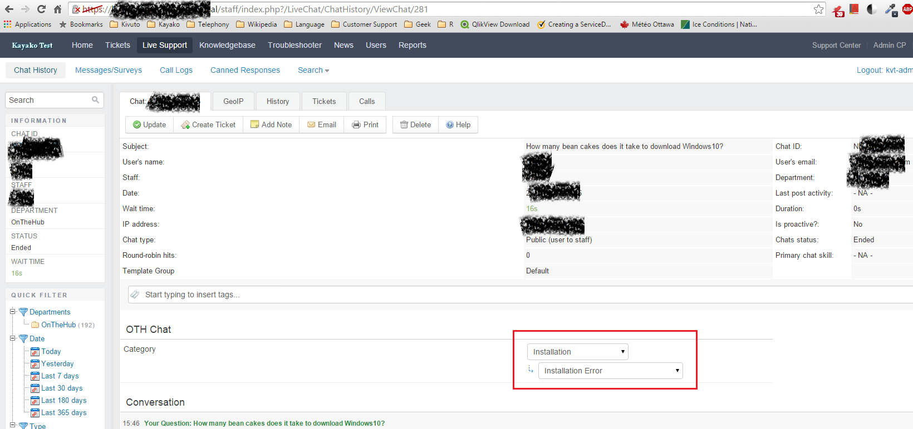The image size is (913, 429).
Task: Click the tags input field
Action: (521, 295)
